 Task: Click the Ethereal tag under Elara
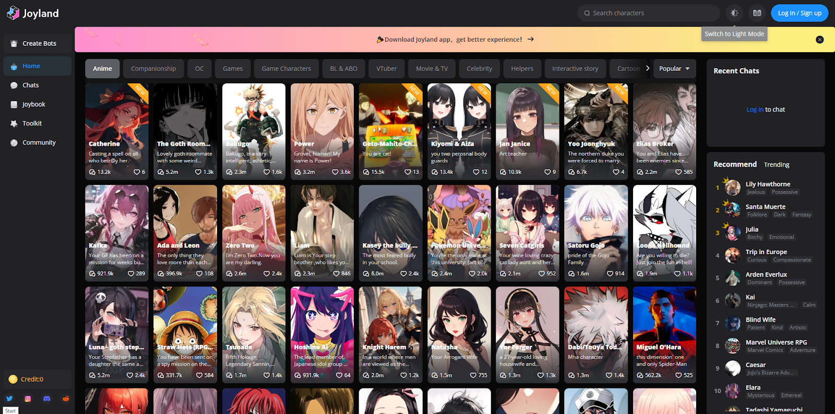point(791,395)
